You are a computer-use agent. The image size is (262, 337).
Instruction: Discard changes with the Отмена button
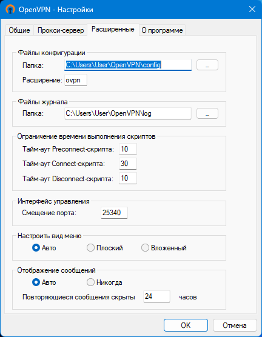coord(235,325)
